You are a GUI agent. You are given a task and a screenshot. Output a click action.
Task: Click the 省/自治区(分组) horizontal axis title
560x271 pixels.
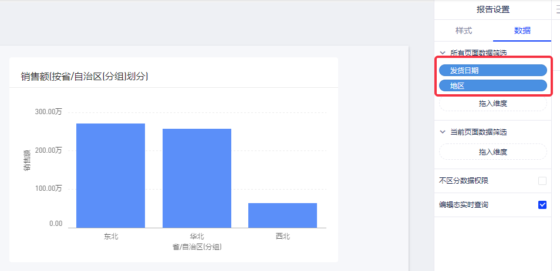(197, 247)
